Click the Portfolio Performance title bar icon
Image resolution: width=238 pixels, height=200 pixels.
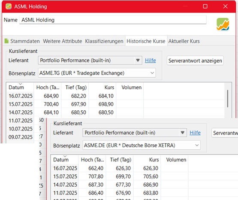9,6
